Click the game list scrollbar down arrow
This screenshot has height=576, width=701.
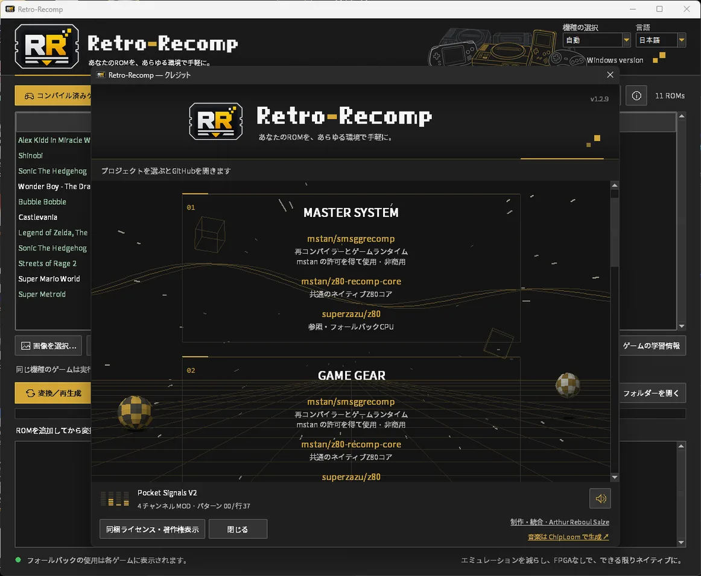681,326
